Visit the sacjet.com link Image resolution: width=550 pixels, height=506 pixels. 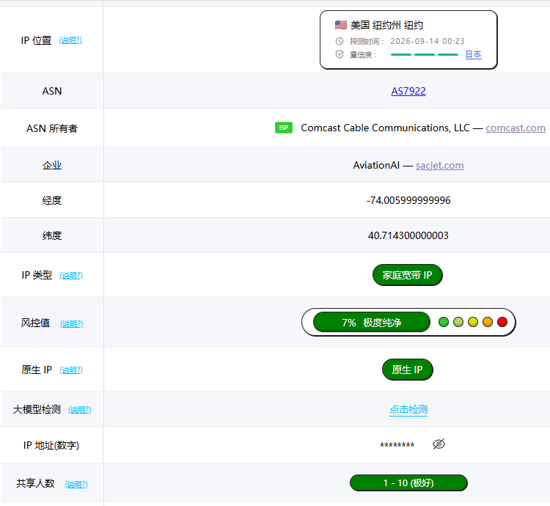[439, 165]
